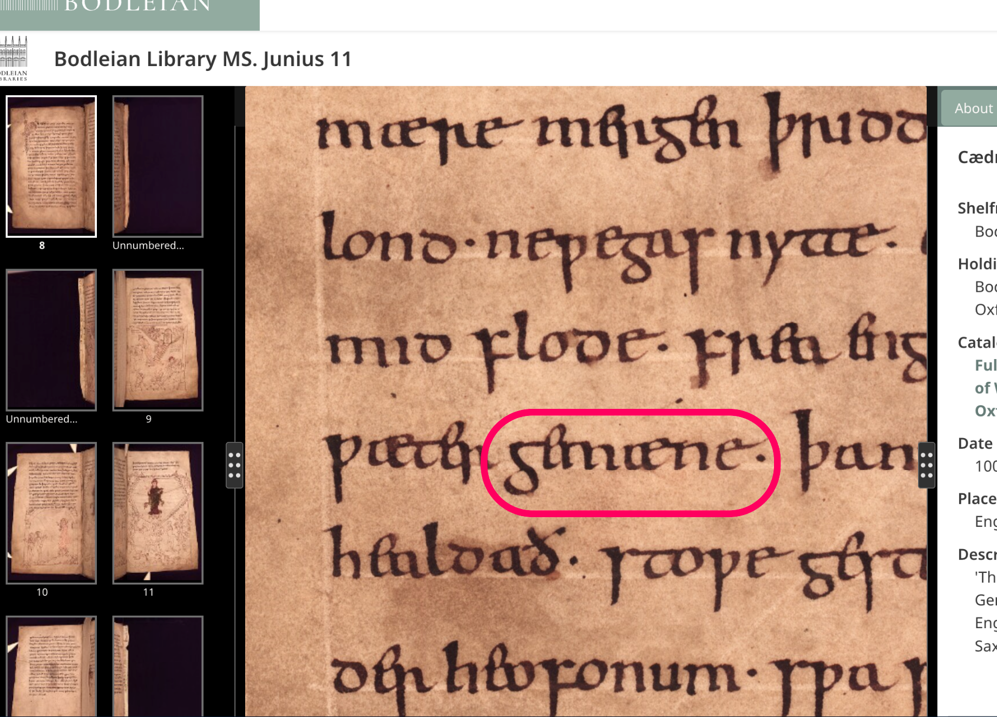The height and width of the screenshot is (717, 997).
Task: Open the About tab
Action: point(973,108)
